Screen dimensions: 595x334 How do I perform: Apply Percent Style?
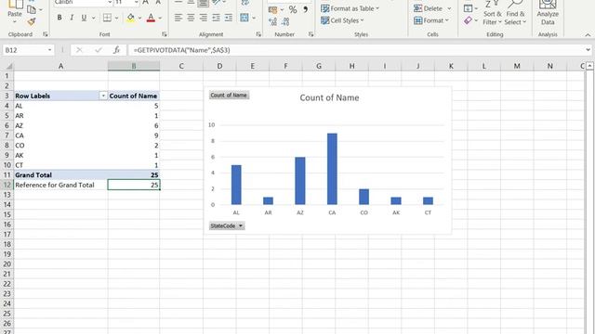[x=293, y=10]
